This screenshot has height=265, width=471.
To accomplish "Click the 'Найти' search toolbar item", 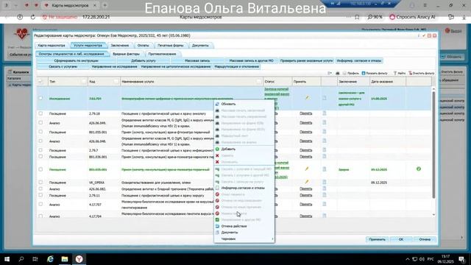I will point(400,73).
